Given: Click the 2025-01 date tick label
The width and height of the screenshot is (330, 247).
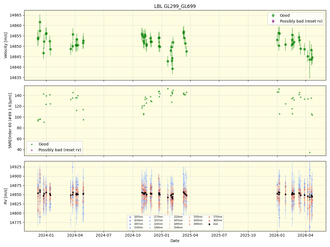Looking at the screenshot, I should coord(162,235).
